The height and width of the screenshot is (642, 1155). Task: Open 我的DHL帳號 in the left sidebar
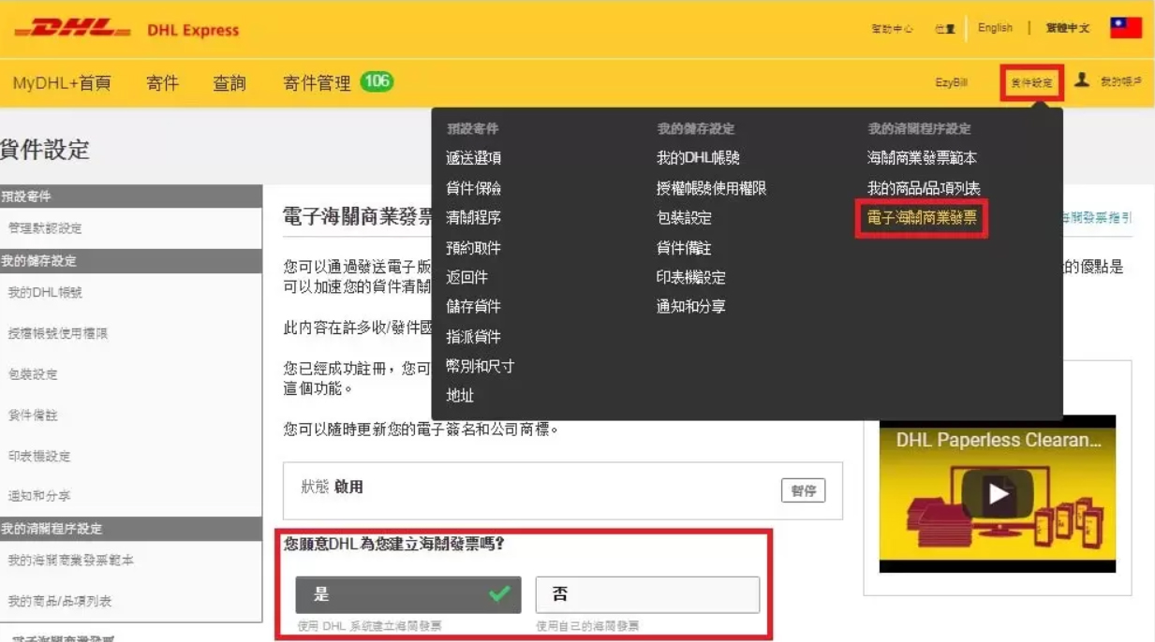tap(44, 293)
